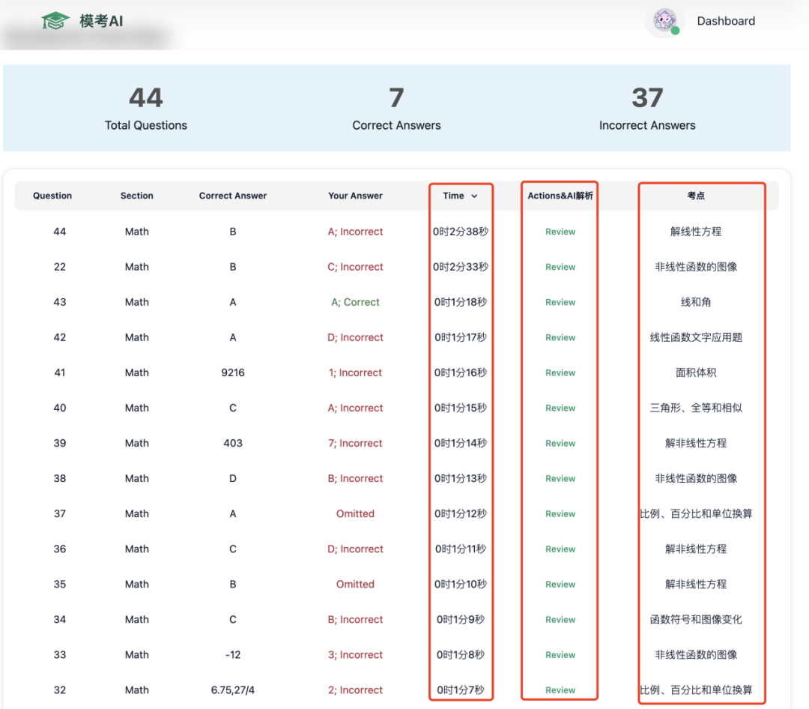Select Review for question 32
Screen dimensions: 809x709
click(560, 690)
